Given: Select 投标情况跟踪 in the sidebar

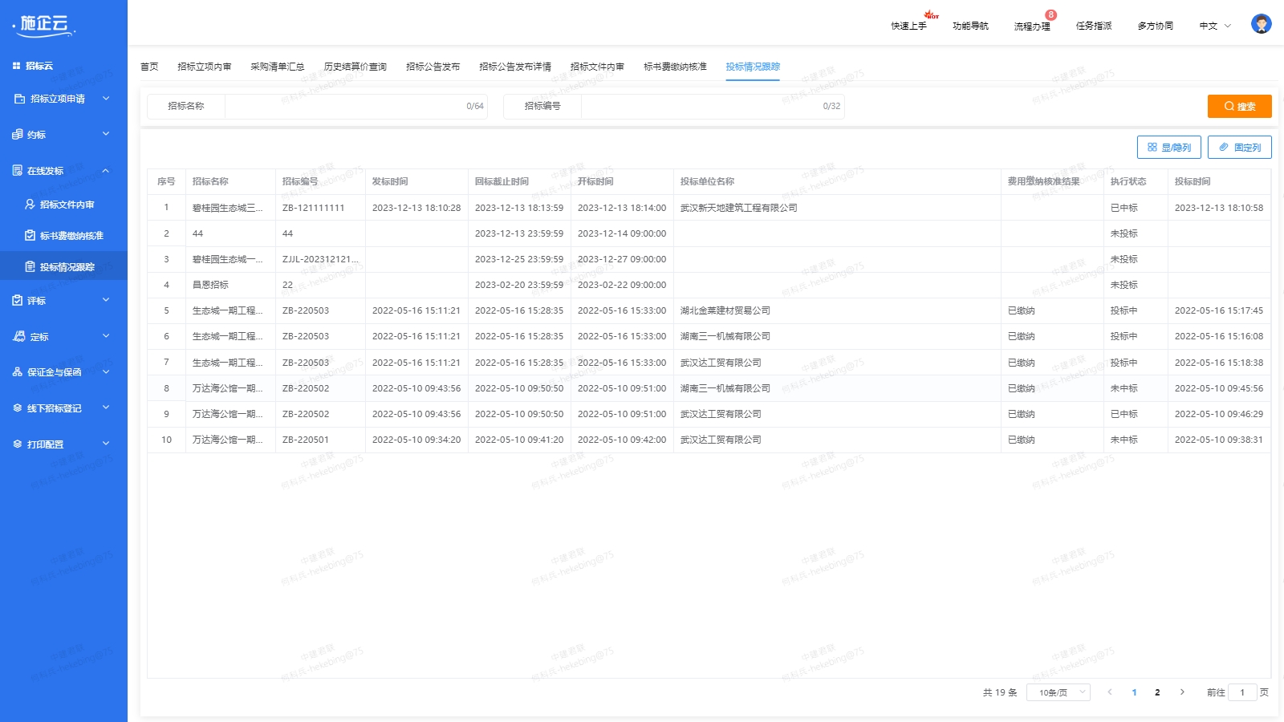Looking at the screenshot, I should click(x=67, y=267).
